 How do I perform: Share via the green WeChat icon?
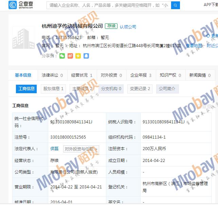[x=62, y=56]
